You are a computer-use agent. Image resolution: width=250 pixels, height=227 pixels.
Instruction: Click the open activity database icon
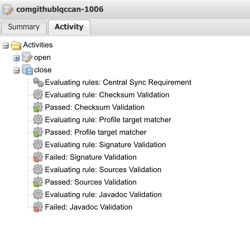coord(27,57)
